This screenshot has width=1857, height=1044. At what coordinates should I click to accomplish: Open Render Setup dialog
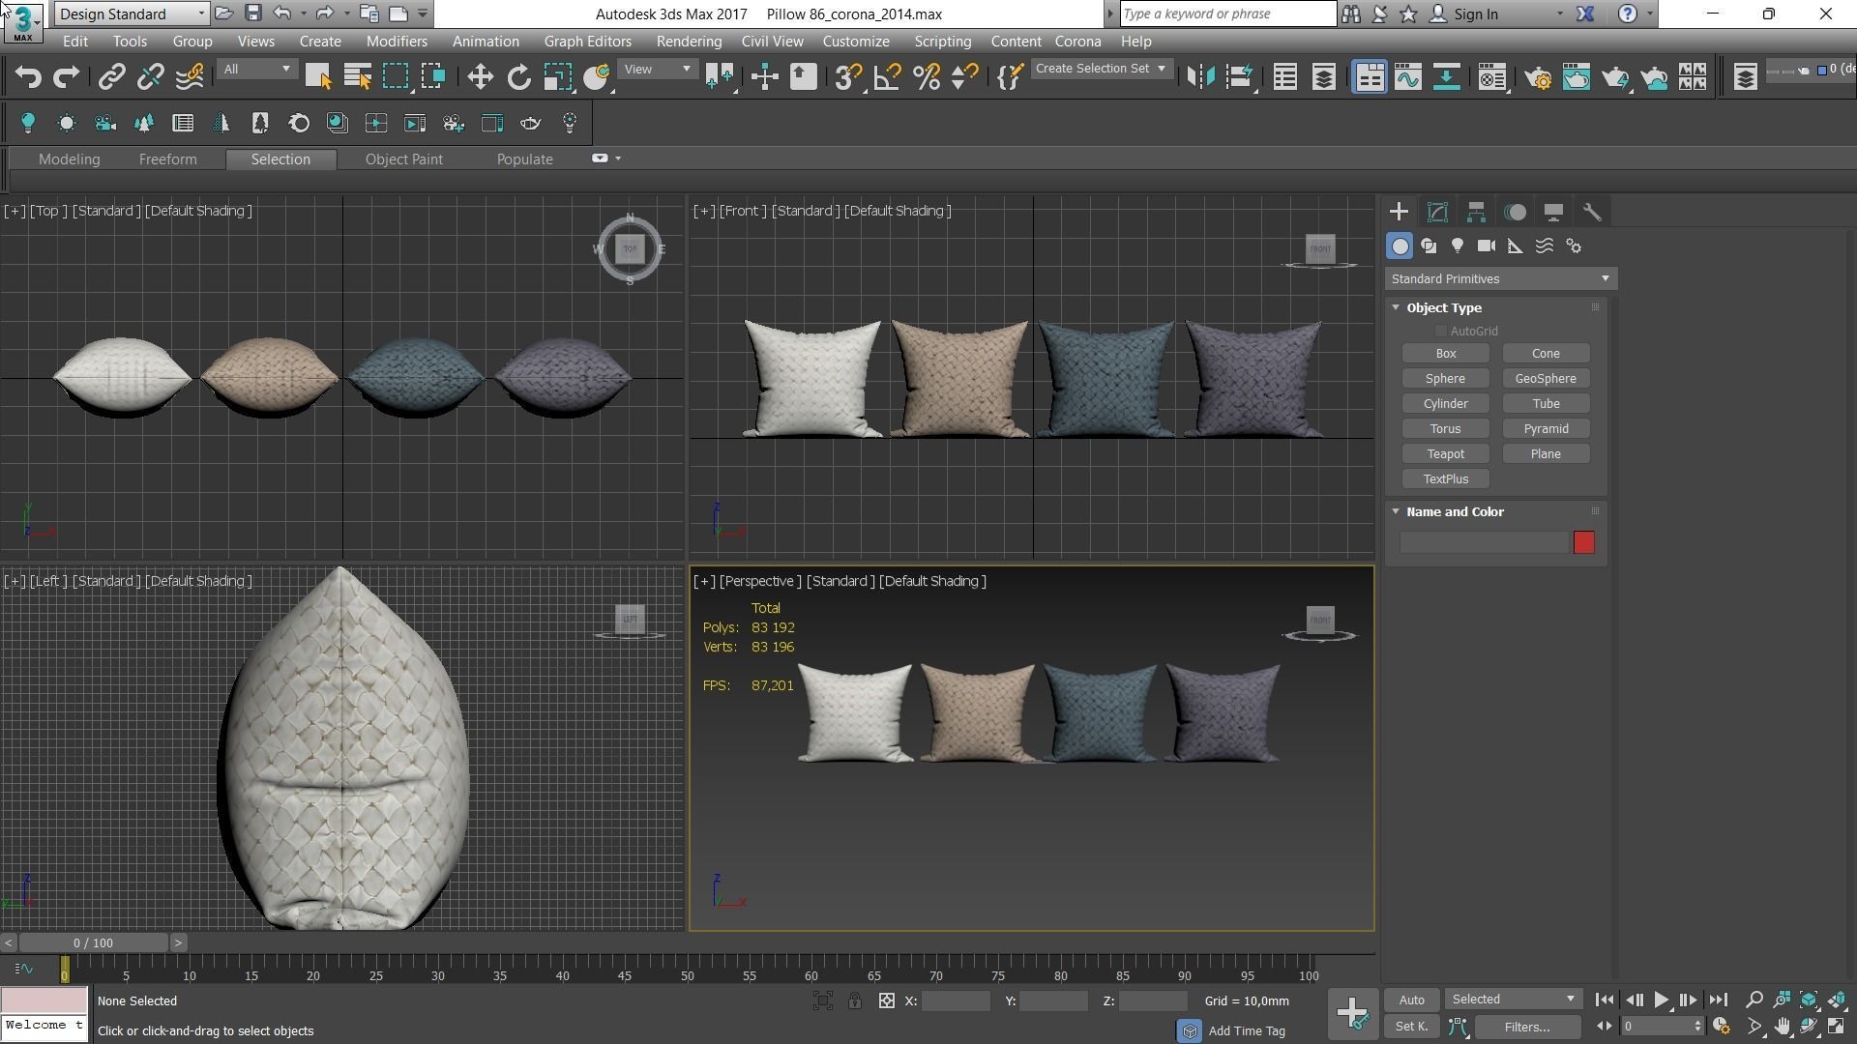coord(1538,76)
